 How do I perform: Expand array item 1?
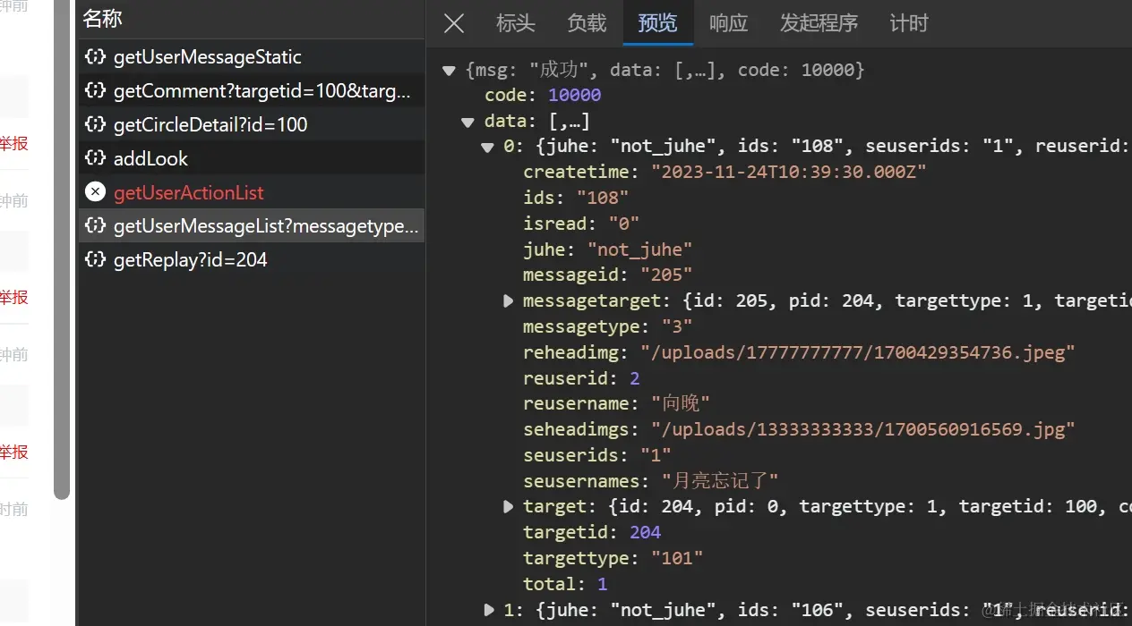[x=489, y=610]
